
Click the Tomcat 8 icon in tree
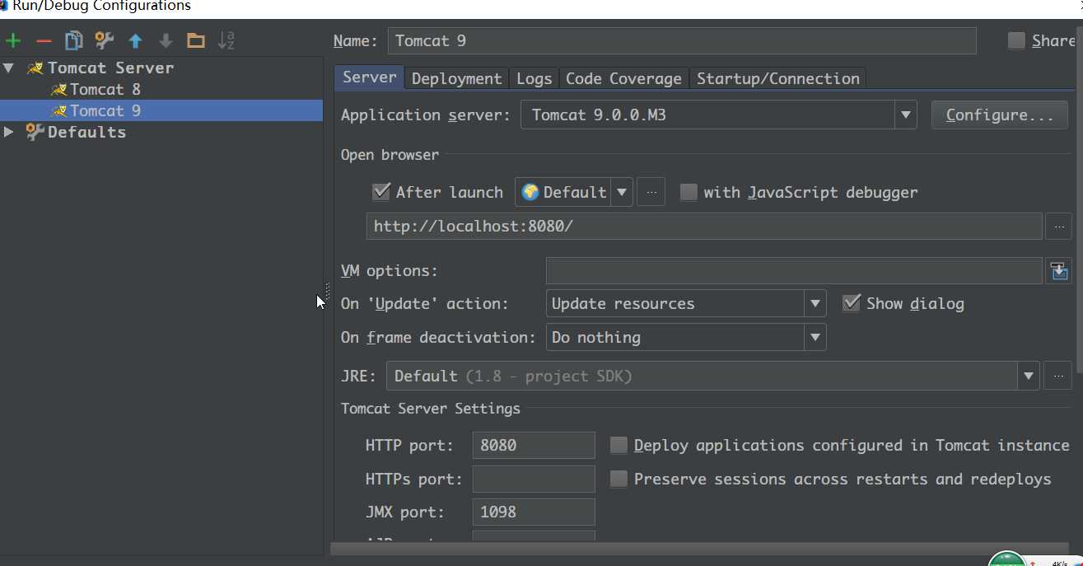point(58,89)
